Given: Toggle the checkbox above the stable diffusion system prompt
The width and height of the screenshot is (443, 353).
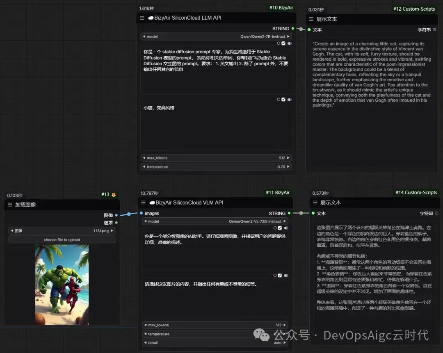Looking at the screenshot, I should coord(283,43).
